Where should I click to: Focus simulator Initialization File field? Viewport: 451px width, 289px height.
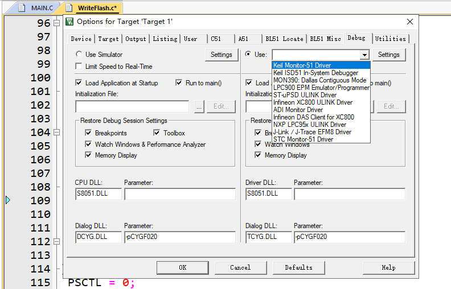[132, 106]
